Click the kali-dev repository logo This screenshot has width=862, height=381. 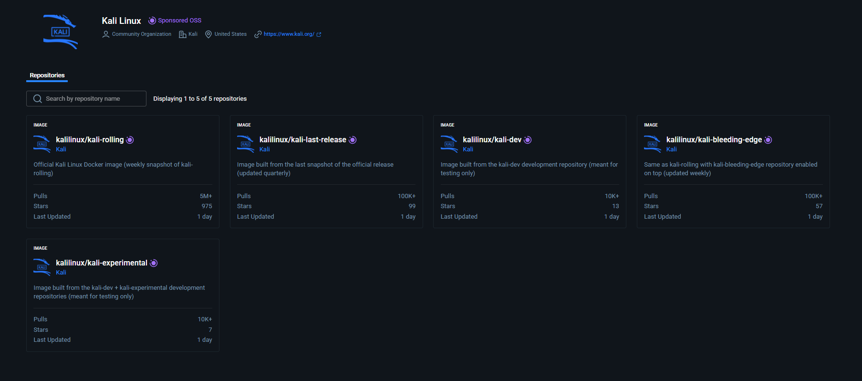[x=449, y=144]
